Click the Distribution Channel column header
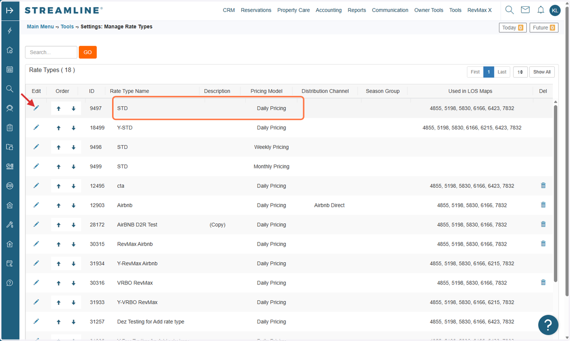This screenshot has width=570, height=341. [325, 91]
